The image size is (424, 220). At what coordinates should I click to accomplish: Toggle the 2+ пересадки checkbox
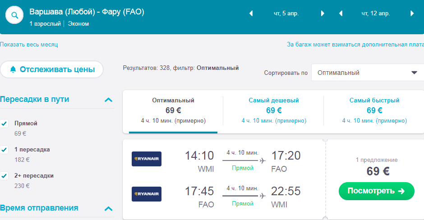[5, 176]
